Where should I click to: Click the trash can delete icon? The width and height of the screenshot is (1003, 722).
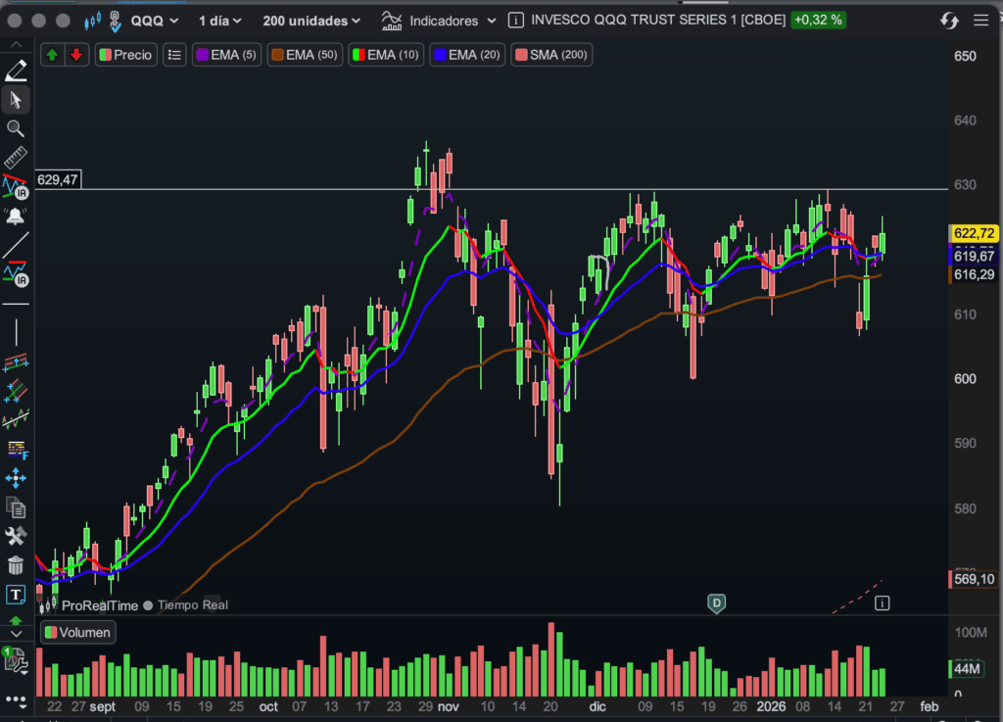tap(16, 565)
